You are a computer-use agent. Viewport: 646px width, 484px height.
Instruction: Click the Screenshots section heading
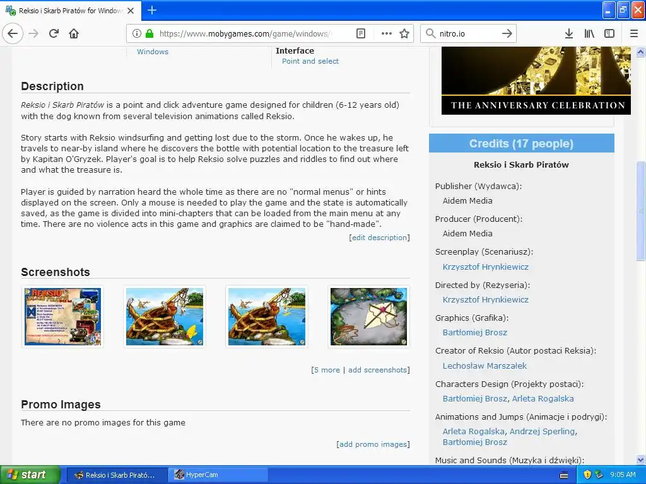coord(56,272)
